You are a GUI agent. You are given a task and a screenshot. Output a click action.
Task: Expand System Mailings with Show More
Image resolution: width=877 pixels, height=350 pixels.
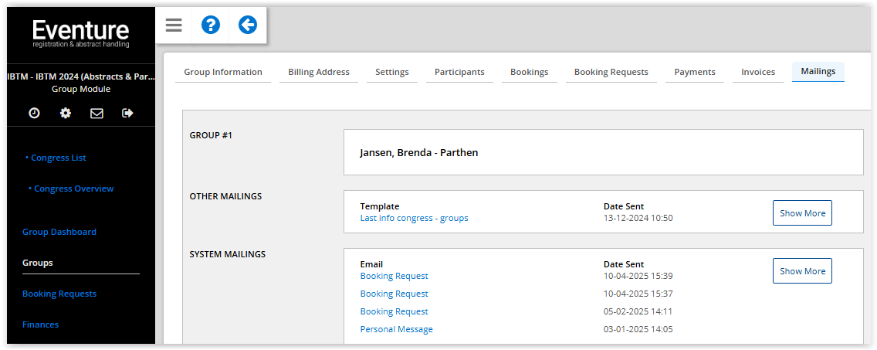coord(802,271)
